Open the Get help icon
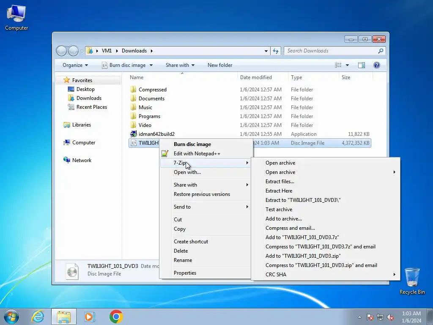The width and height of the screenshot is (433, 325). coord(377,65)
